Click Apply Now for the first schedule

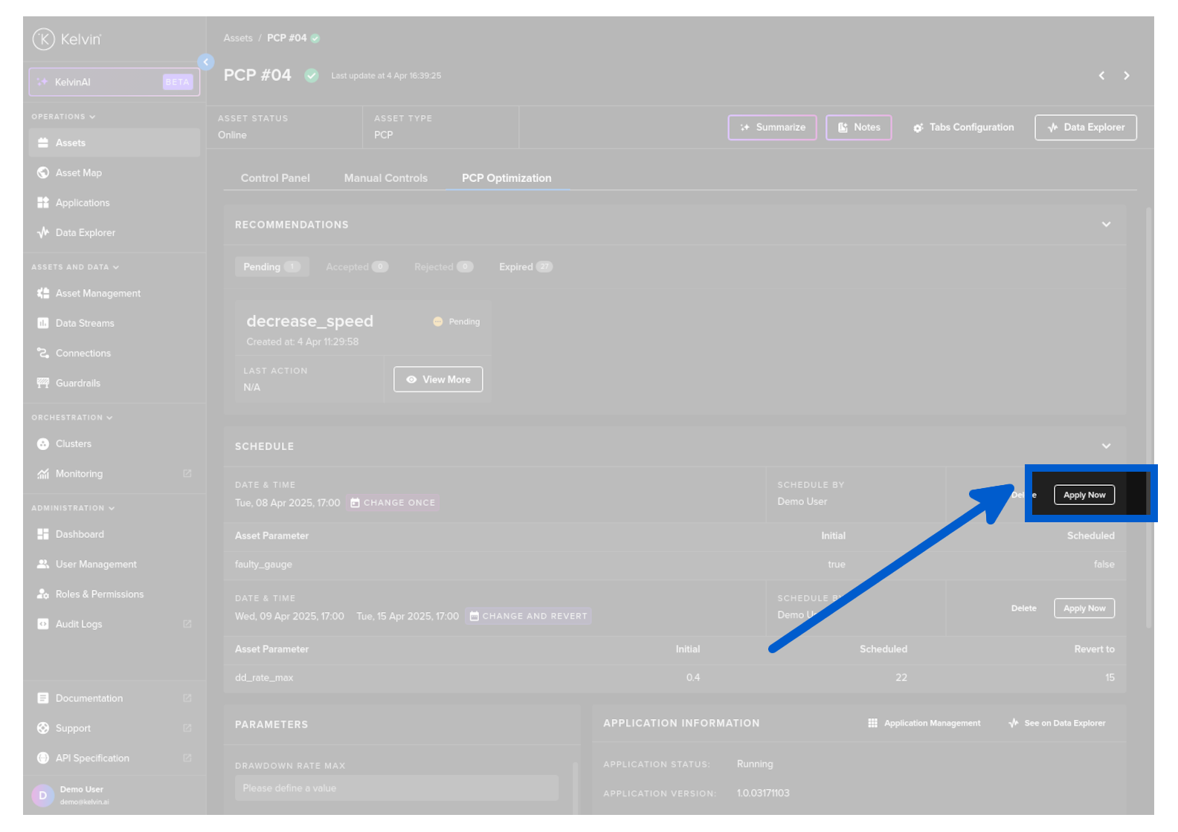1084,495
